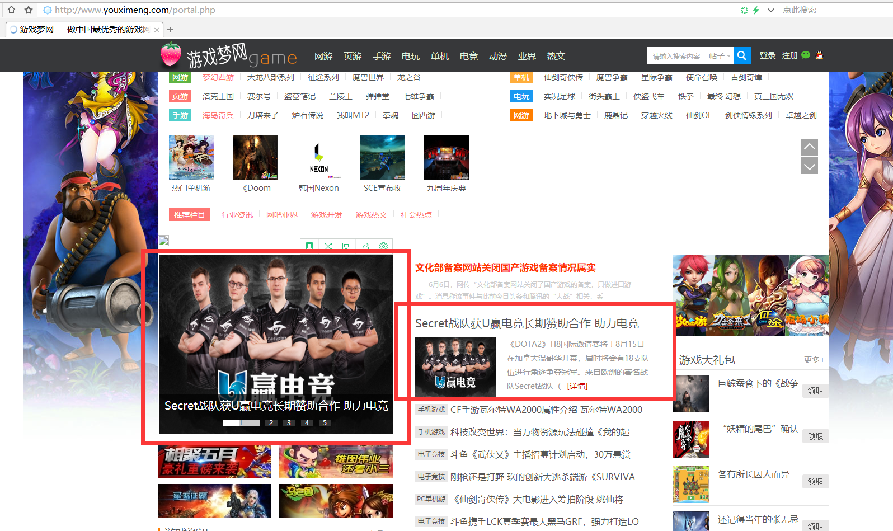Click the 登录 login link
This screenshot has width=893, height=531.
767,55
